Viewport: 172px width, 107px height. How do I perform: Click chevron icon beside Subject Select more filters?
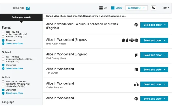3,68
